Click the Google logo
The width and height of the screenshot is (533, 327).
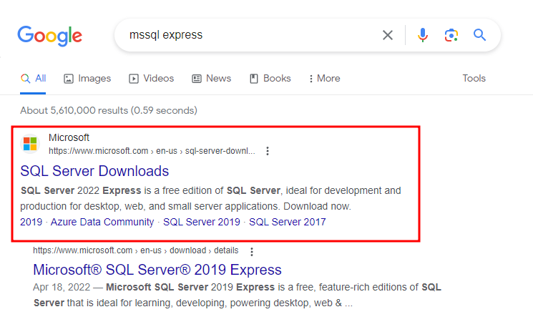pos(49,36)
